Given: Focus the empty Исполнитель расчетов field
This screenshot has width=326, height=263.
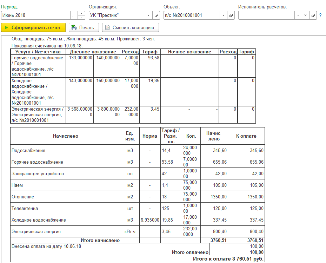Looking at the screenshot, I should click(267, 15).
